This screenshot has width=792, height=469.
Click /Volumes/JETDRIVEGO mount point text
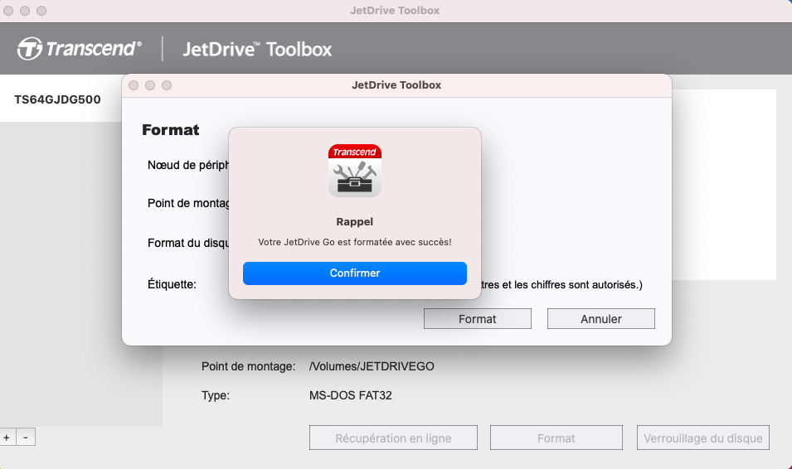tap(372, 366)
